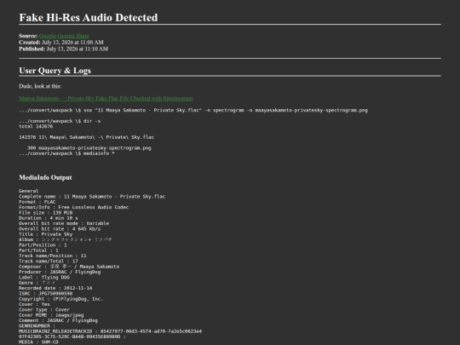Click the '07F42305-3C75-529C' identifier line

pos(72,336)
